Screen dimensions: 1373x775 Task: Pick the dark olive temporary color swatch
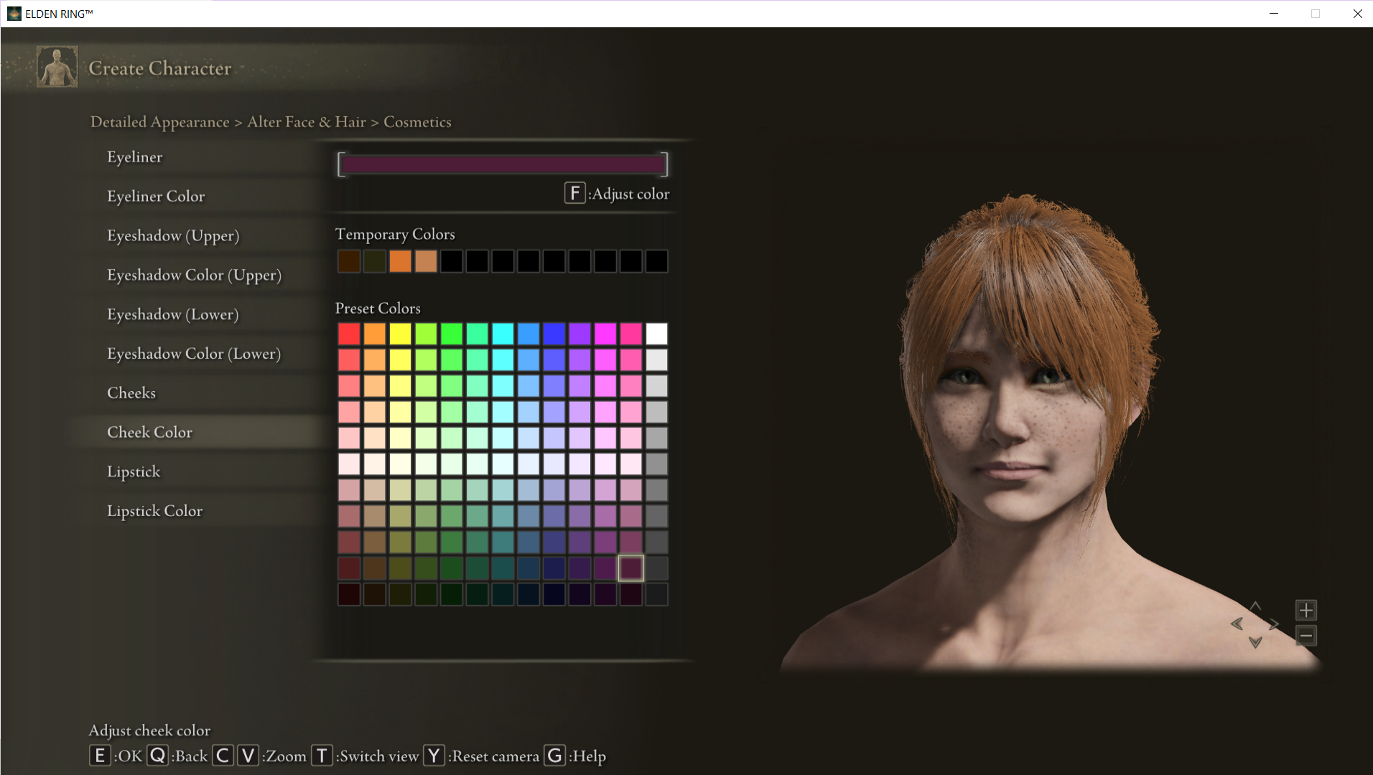tap(375, 261)
